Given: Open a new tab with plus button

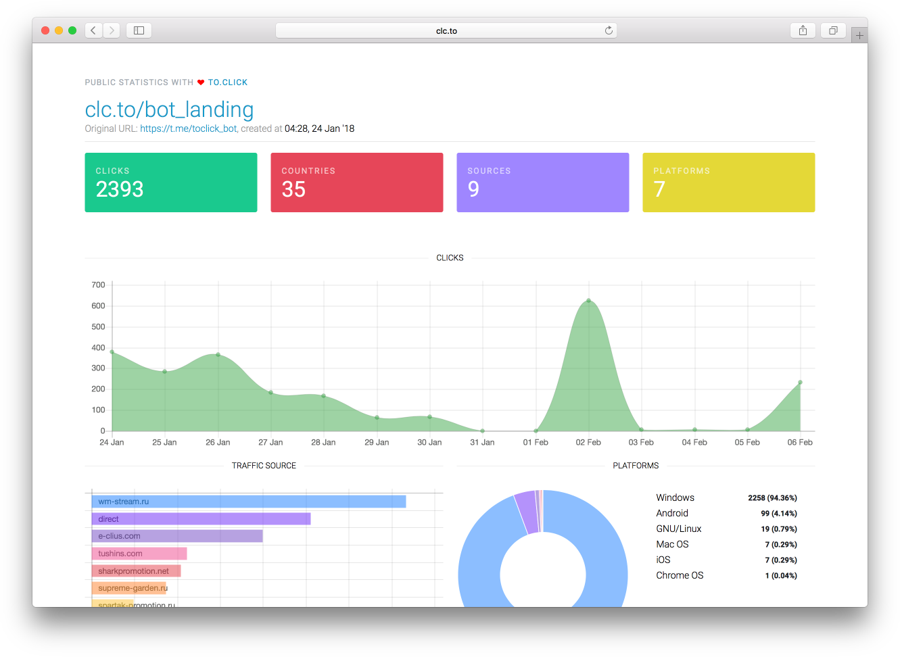Looking at the screenshot, I should (859, 35).
